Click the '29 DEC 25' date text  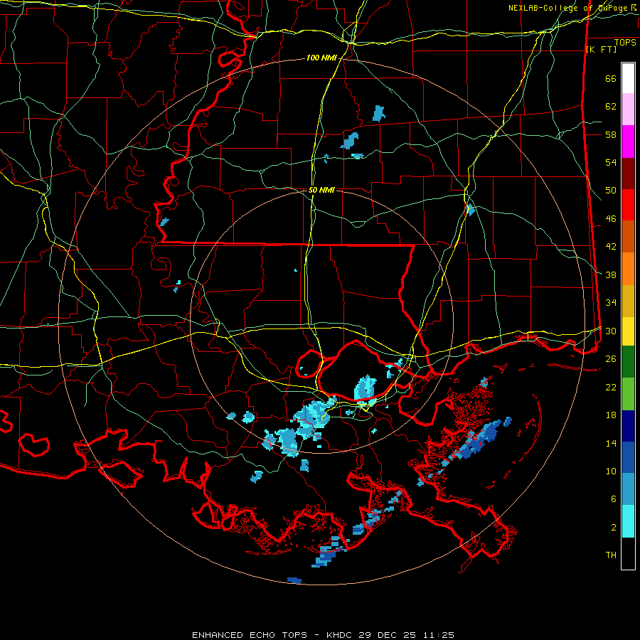(388, 635)
